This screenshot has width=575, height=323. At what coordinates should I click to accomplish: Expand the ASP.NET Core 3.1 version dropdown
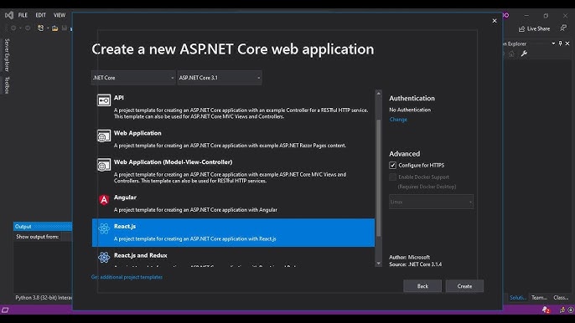click(220, 78)
